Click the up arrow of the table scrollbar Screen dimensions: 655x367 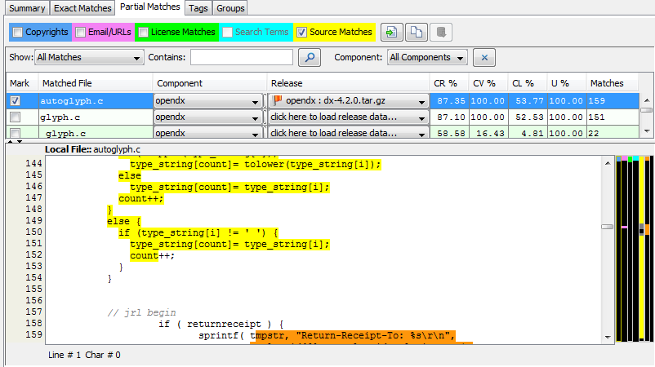(x=646, y=100)
